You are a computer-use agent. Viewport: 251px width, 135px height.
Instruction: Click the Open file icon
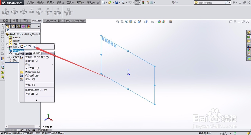pos(110,2)
